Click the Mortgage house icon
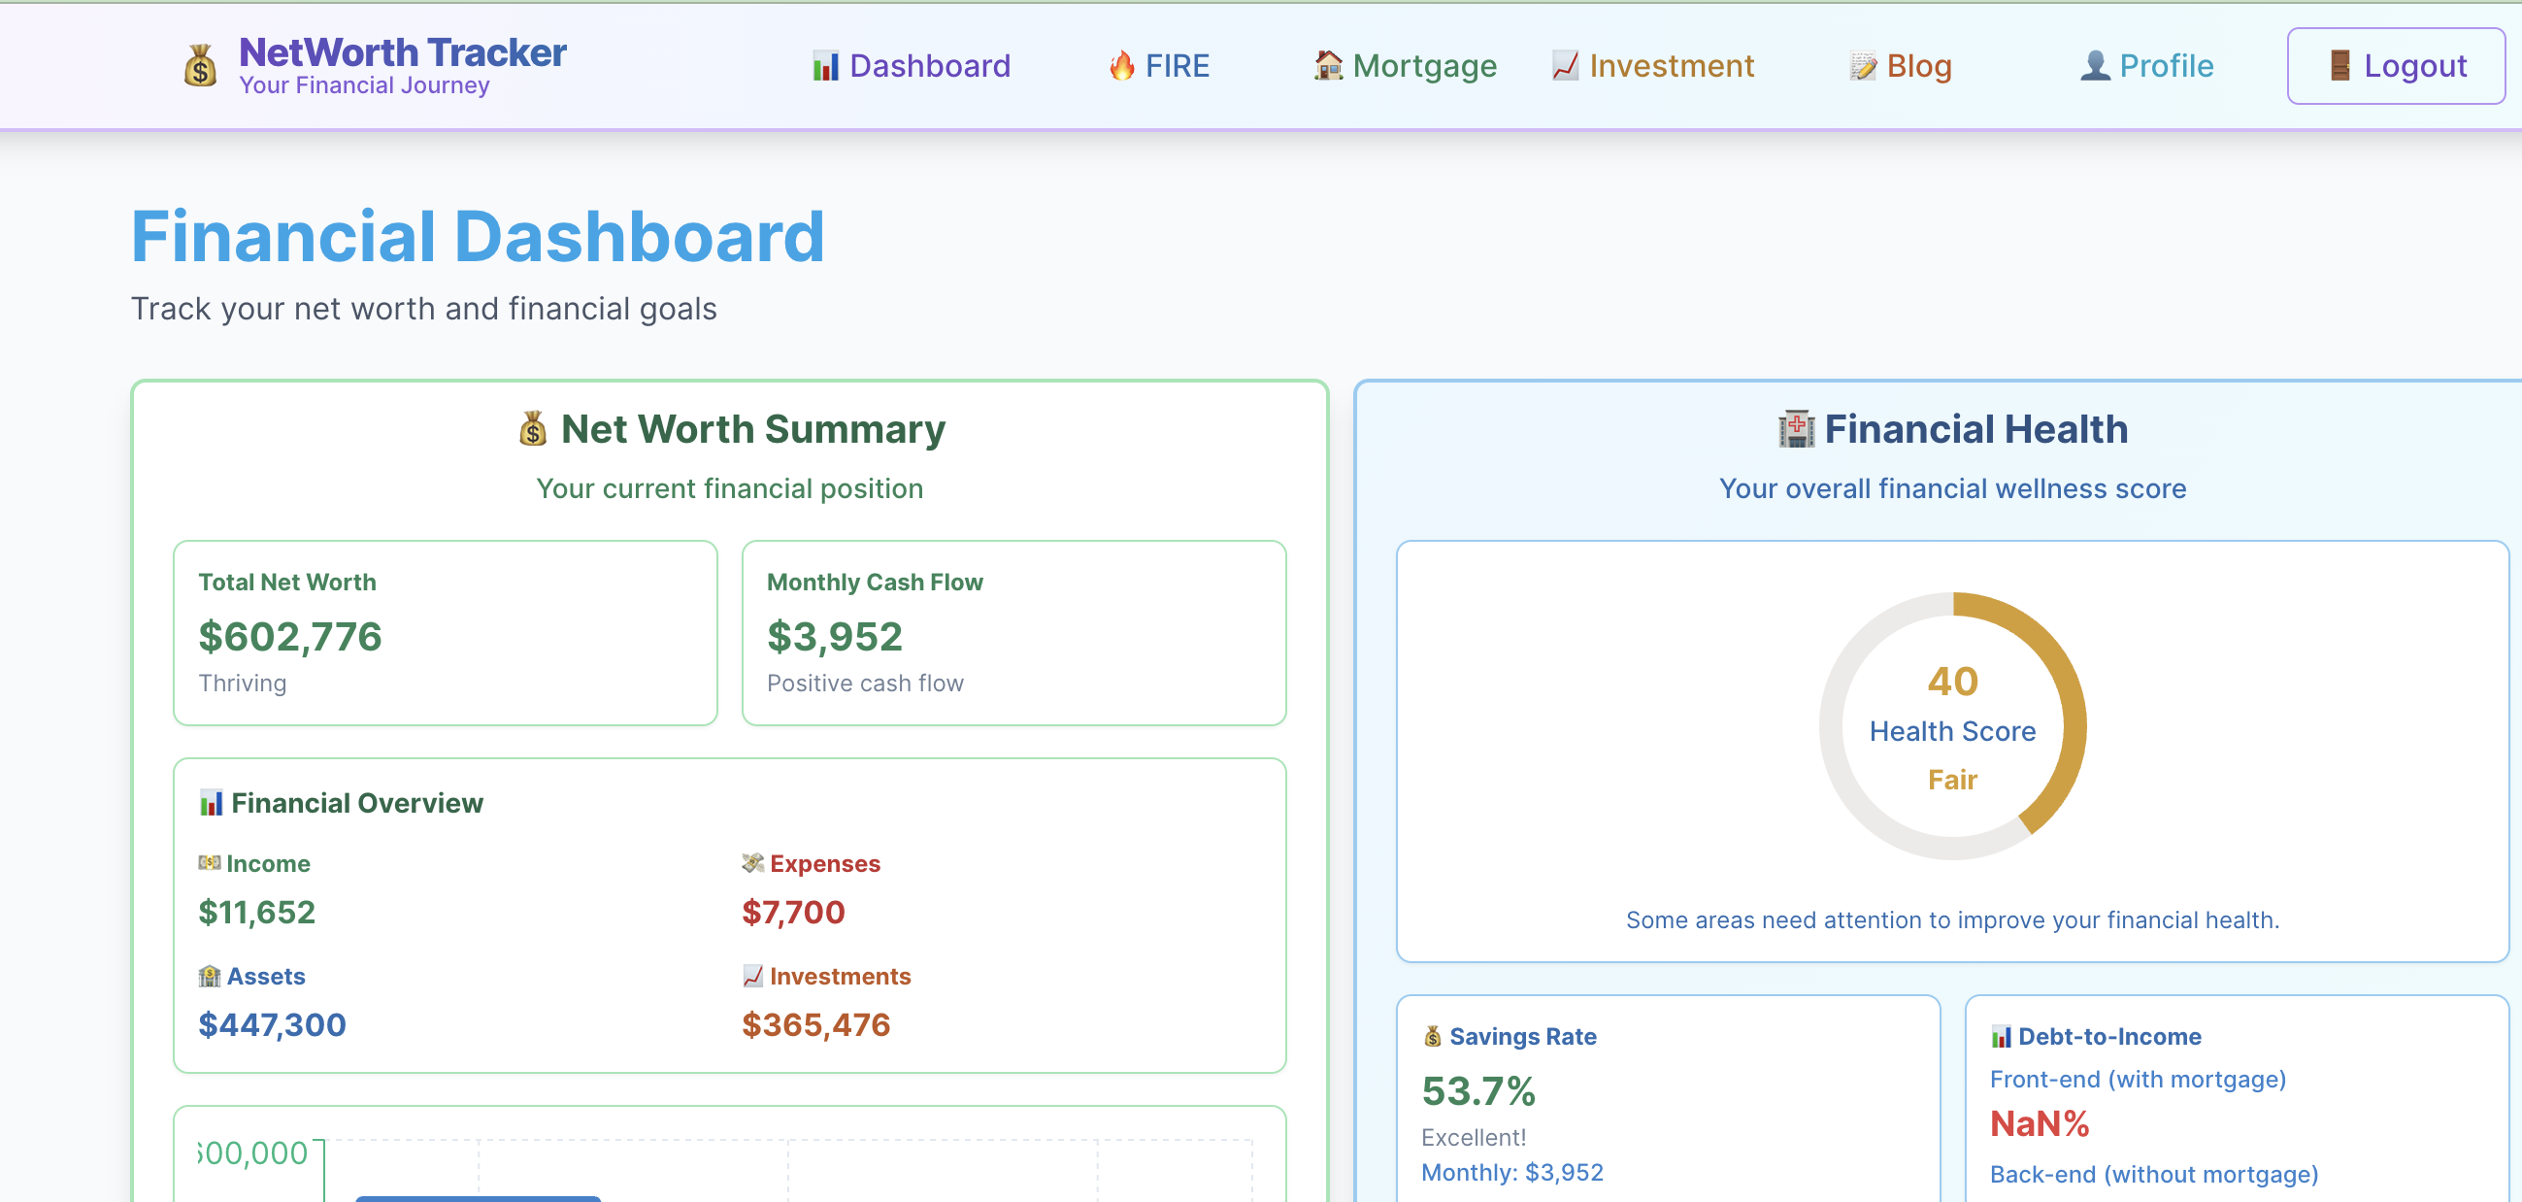Viewport: 2522px width, 1202px height. point(1328,66)
